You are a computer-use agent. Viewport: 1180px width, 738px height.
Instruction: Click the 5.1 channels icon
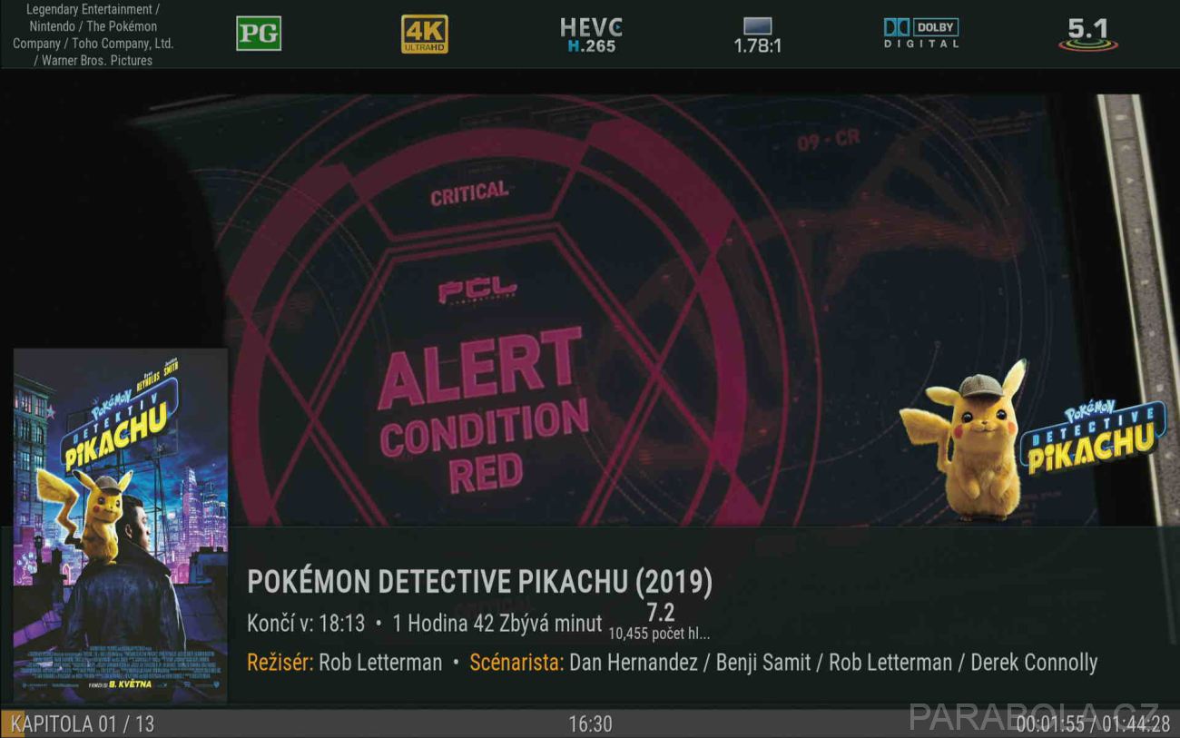point(1087,34)
